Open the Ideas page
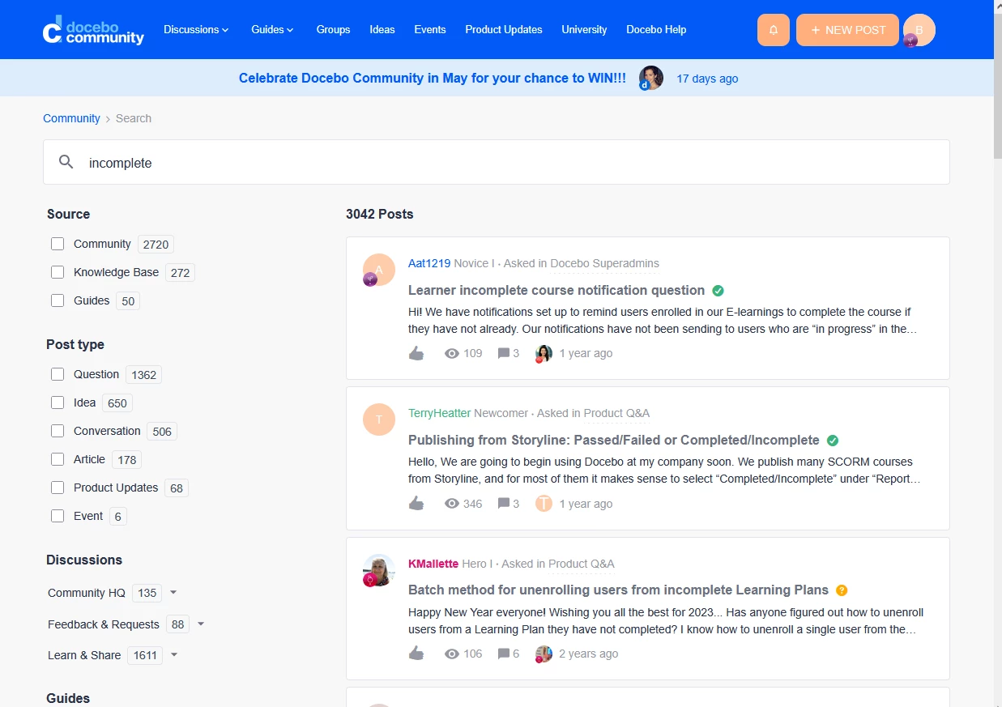Image resolution: width=1002 pixels, height=707 pixels. [382, 30]
